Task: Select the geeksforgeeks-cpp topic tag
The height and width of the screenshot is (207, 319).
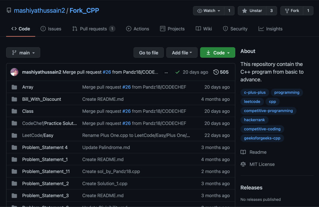Action: click(x=262, y=138)
